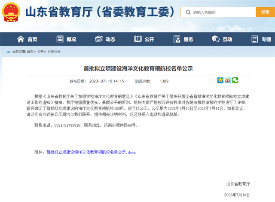Click the 概况 overview icon
The height and width of the screenshot is (202, 275).
coord(60,39)
